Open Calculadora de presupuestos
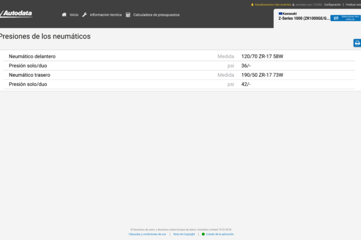The height and width of the screenshot is (240, 361). (156, 14)
